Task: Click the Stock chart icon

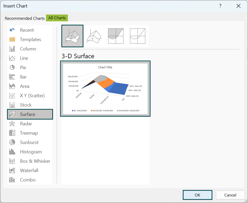Action: (x=12, y=105)
